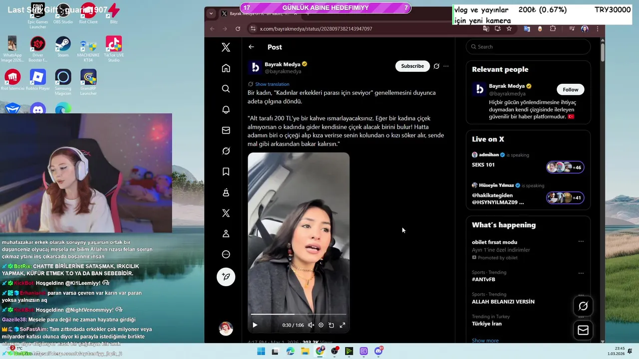
Task: Open Premium X icon in sidebar
Action: 226,213
